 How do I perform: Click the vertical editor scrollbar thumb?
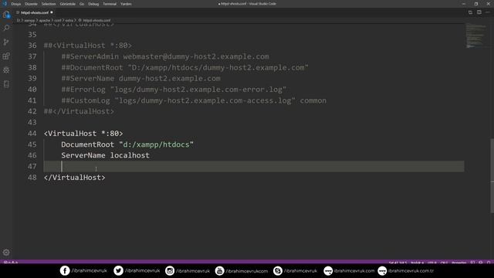[492, 176]
